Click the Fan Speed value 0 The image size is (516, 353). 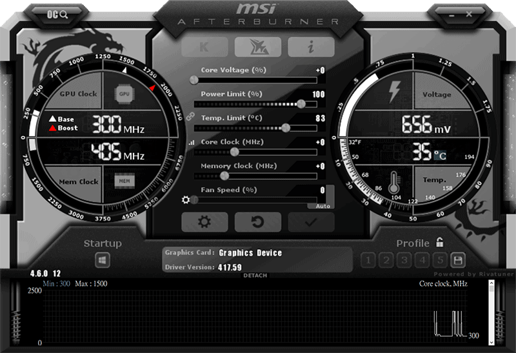coord(322,190)
